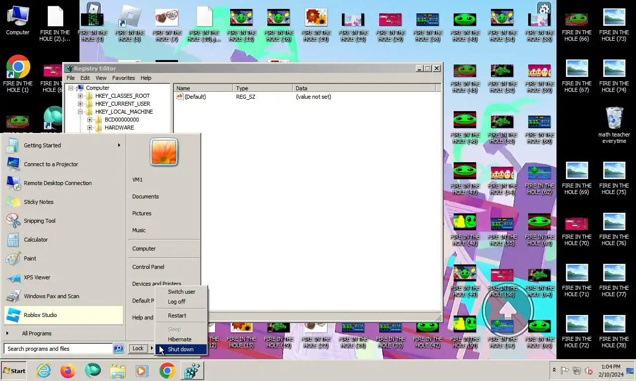Open the green globe browser taskbar icon
The width and height of the screenshot is (636, 381).
(x=92, y=371)
